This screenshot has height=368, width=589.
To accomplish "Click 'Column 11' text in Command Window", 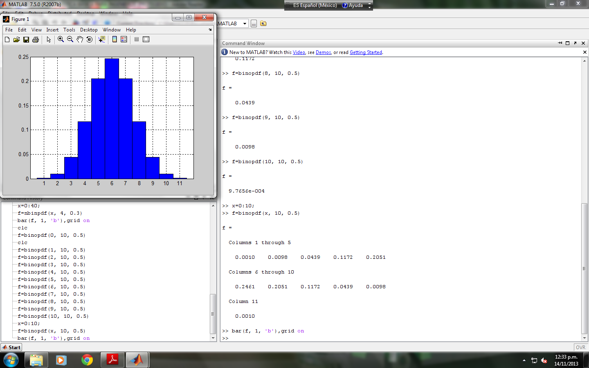I will (243, 302).
